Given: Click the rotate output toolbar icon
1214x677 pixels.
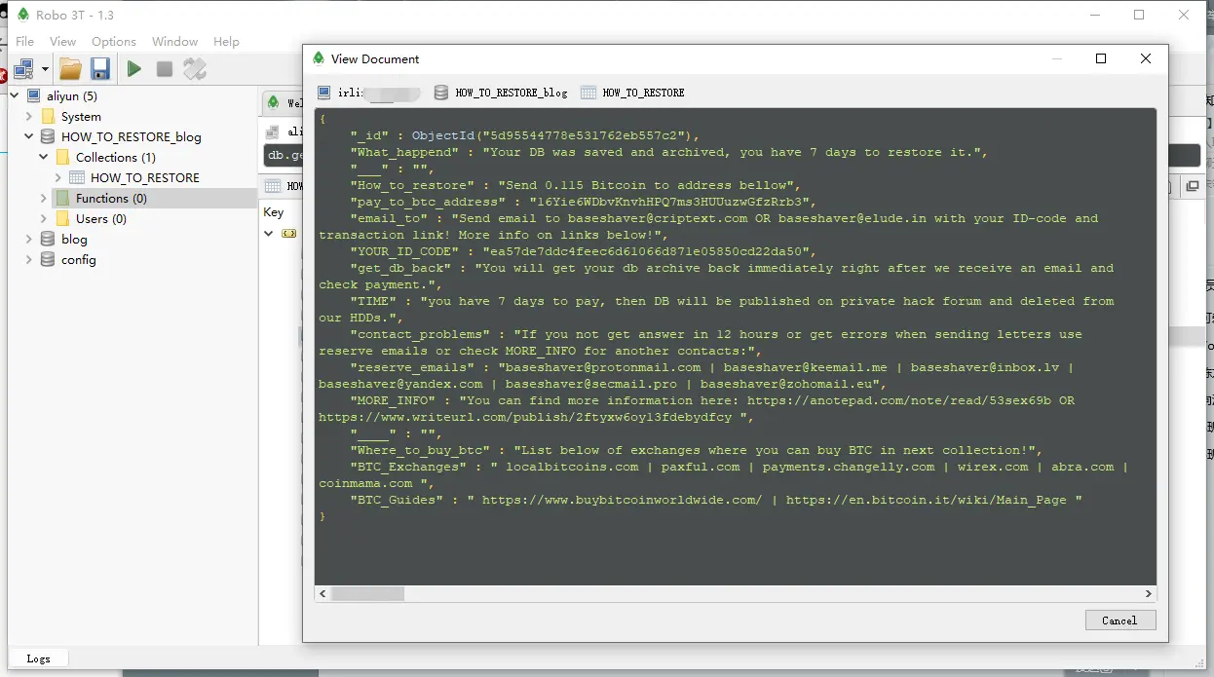Looking at the screenshot, I should coord(195,68).
